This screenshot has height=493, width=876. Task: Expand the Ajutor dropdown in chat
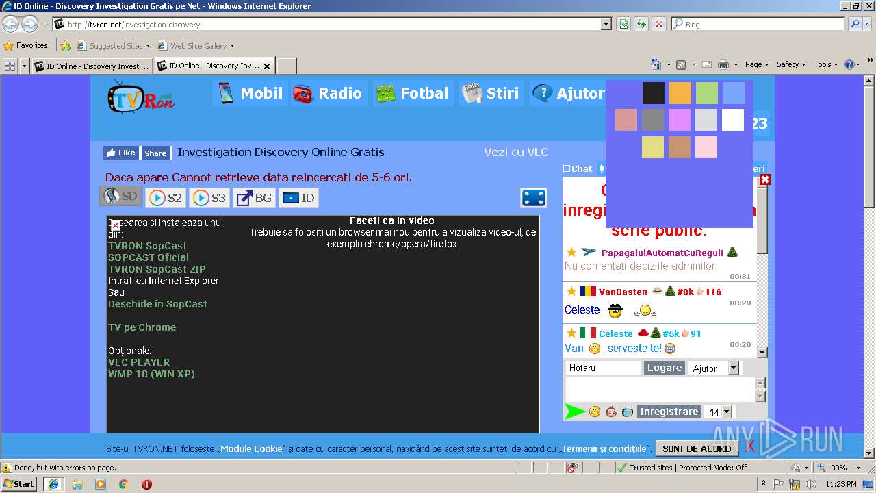click(x=733, y=368)
